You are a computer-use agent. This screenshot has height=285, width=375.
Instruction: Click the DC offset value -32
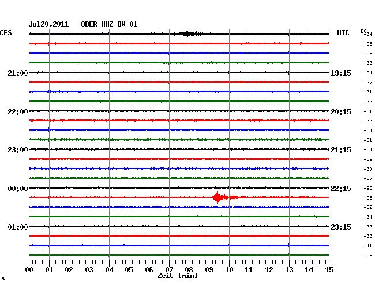pyautogui.click(x=368, y=159)
